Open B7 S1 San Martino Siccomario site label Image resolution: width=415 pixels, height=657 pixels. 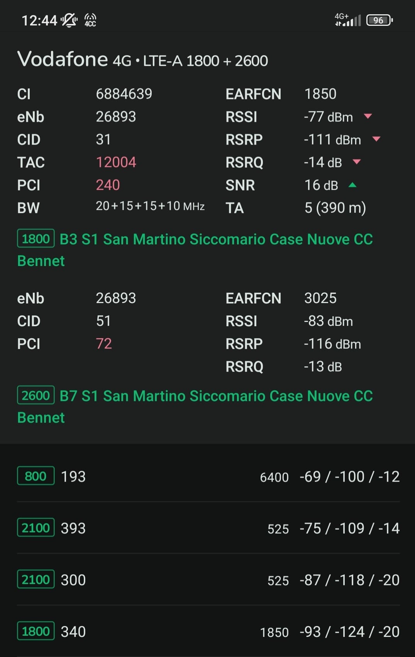(195, 406)
